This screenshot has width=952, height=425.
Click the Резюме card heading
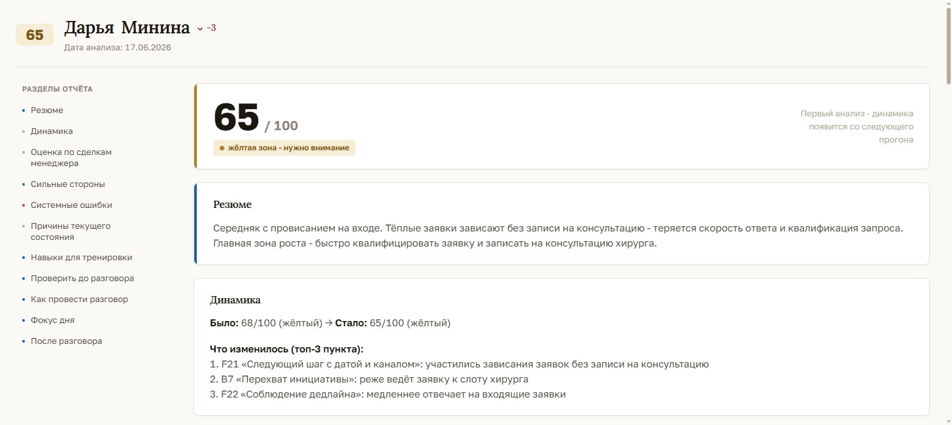[232, 205]
